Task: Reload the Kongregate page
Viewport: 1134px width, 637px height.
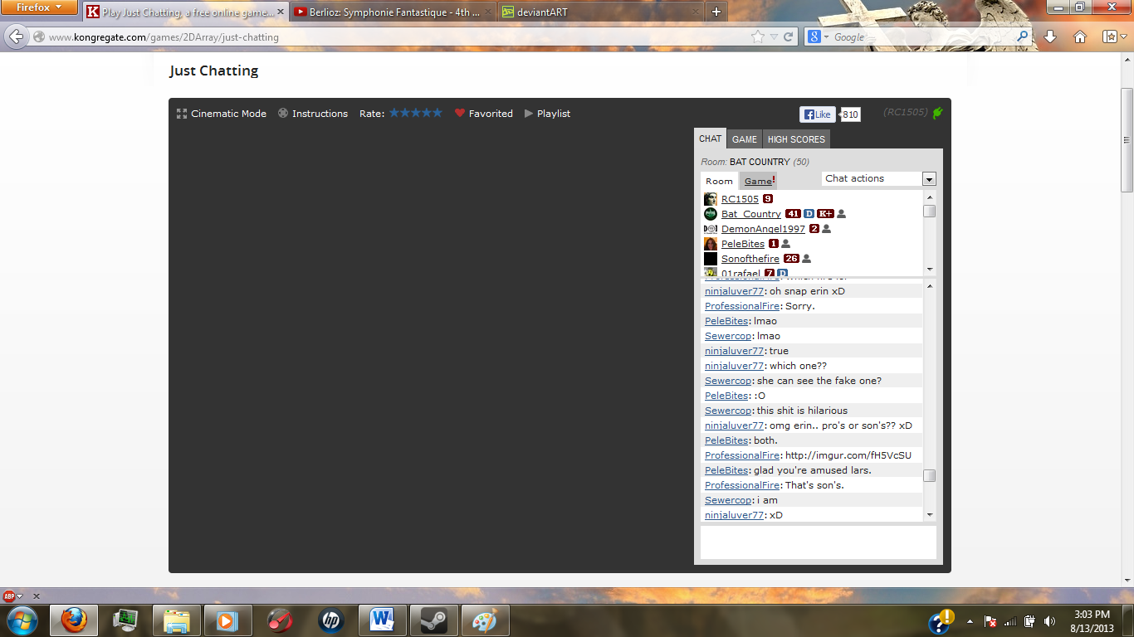Action: click(x=789, y=36)
